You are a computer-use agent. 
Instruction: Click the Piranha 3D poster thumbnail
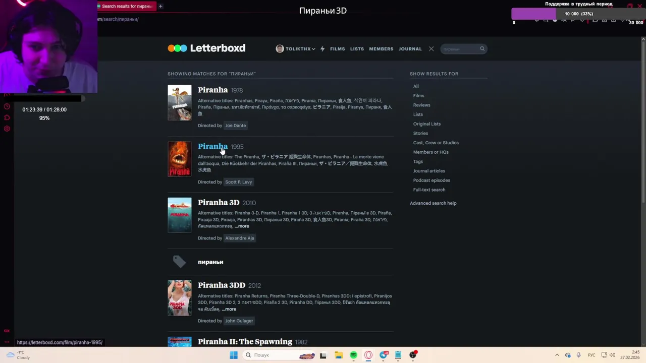(x=180, y=215)
